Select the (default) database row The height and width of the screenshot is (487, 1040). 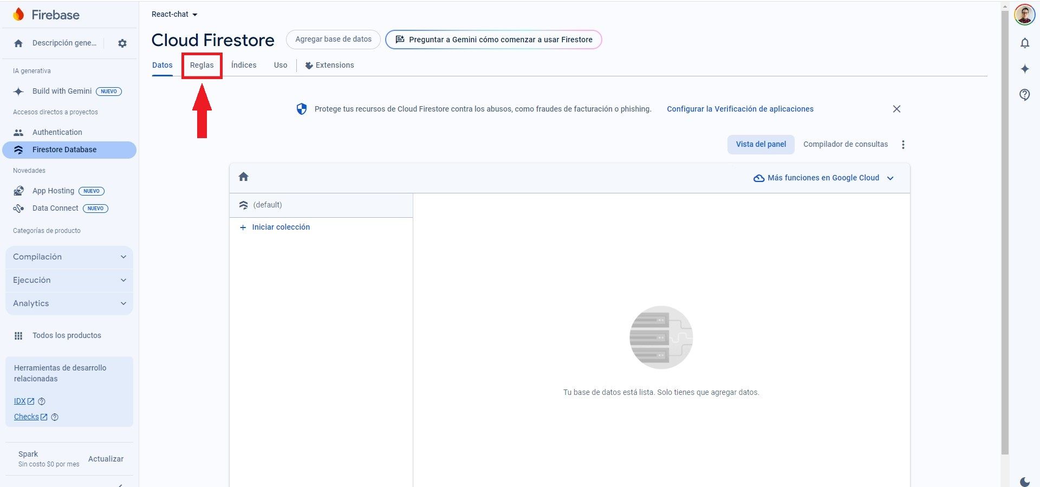point(321,205)
